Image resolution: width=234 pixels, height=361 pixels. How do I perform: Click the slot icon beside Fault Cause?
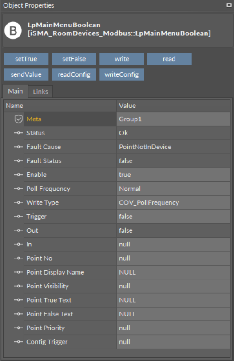pos(18,147)
